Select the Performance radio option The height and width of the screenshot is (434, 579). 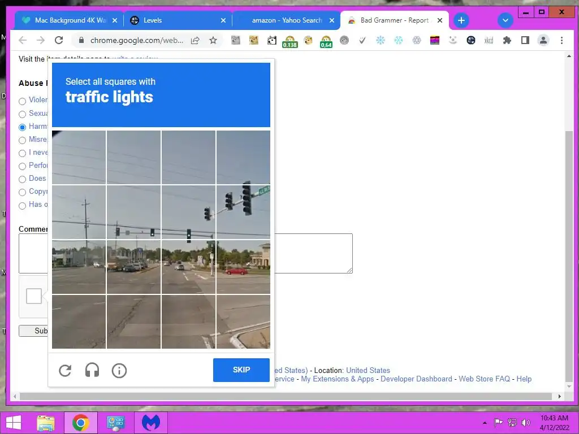click(x=22, y=166)
